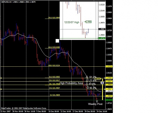
Task: Click the 1.9710 price on main axis
Action: click(x=109, y=103)
